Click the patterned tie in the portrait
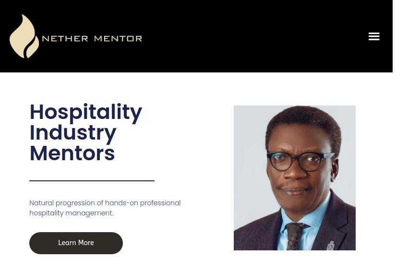This screenshot has height=271, width=408. [295, 236]
